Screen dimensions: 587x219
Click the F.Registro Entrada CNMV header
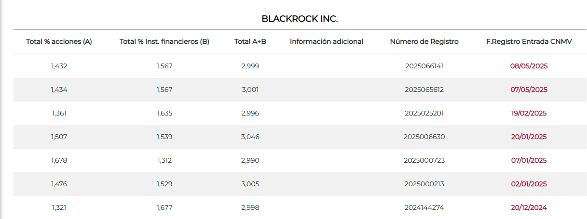click(x=529, y=42)
